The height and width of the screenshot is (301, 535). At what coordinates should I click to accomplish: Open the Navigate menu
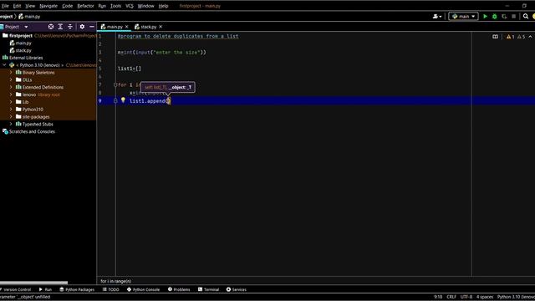pyautogui.click(x=48, y=6)
